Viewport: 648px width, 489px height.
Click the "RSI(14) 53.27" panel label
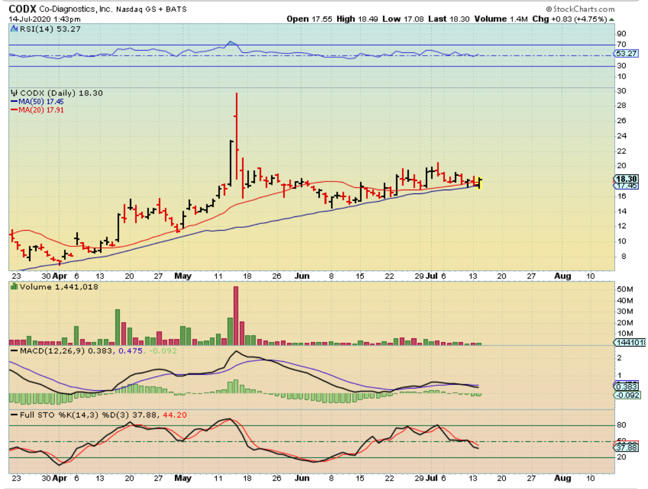click(x=50, y=29)
